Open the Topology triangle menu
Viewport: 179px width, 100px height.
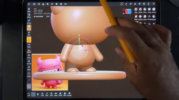point(43,4)
